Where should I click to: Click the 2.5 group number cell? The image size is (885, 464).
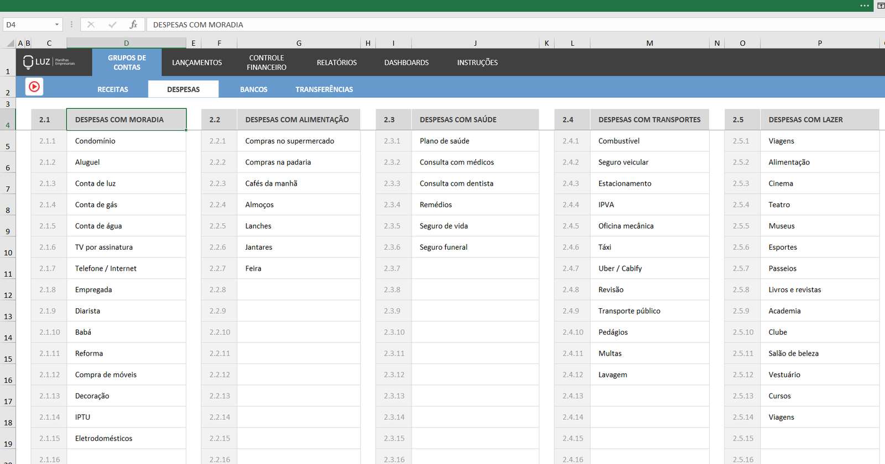point(742,119)
